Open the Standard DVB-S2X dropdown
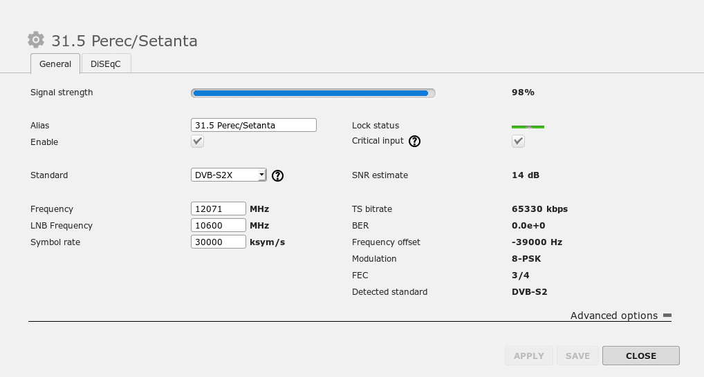 click(x=229, y=175)
